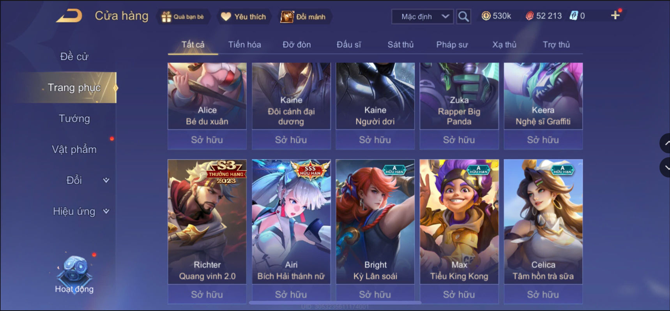Screen dimensions: 670x311
Task: Add funds with the plus icon
Action: (x=615, y=15)
